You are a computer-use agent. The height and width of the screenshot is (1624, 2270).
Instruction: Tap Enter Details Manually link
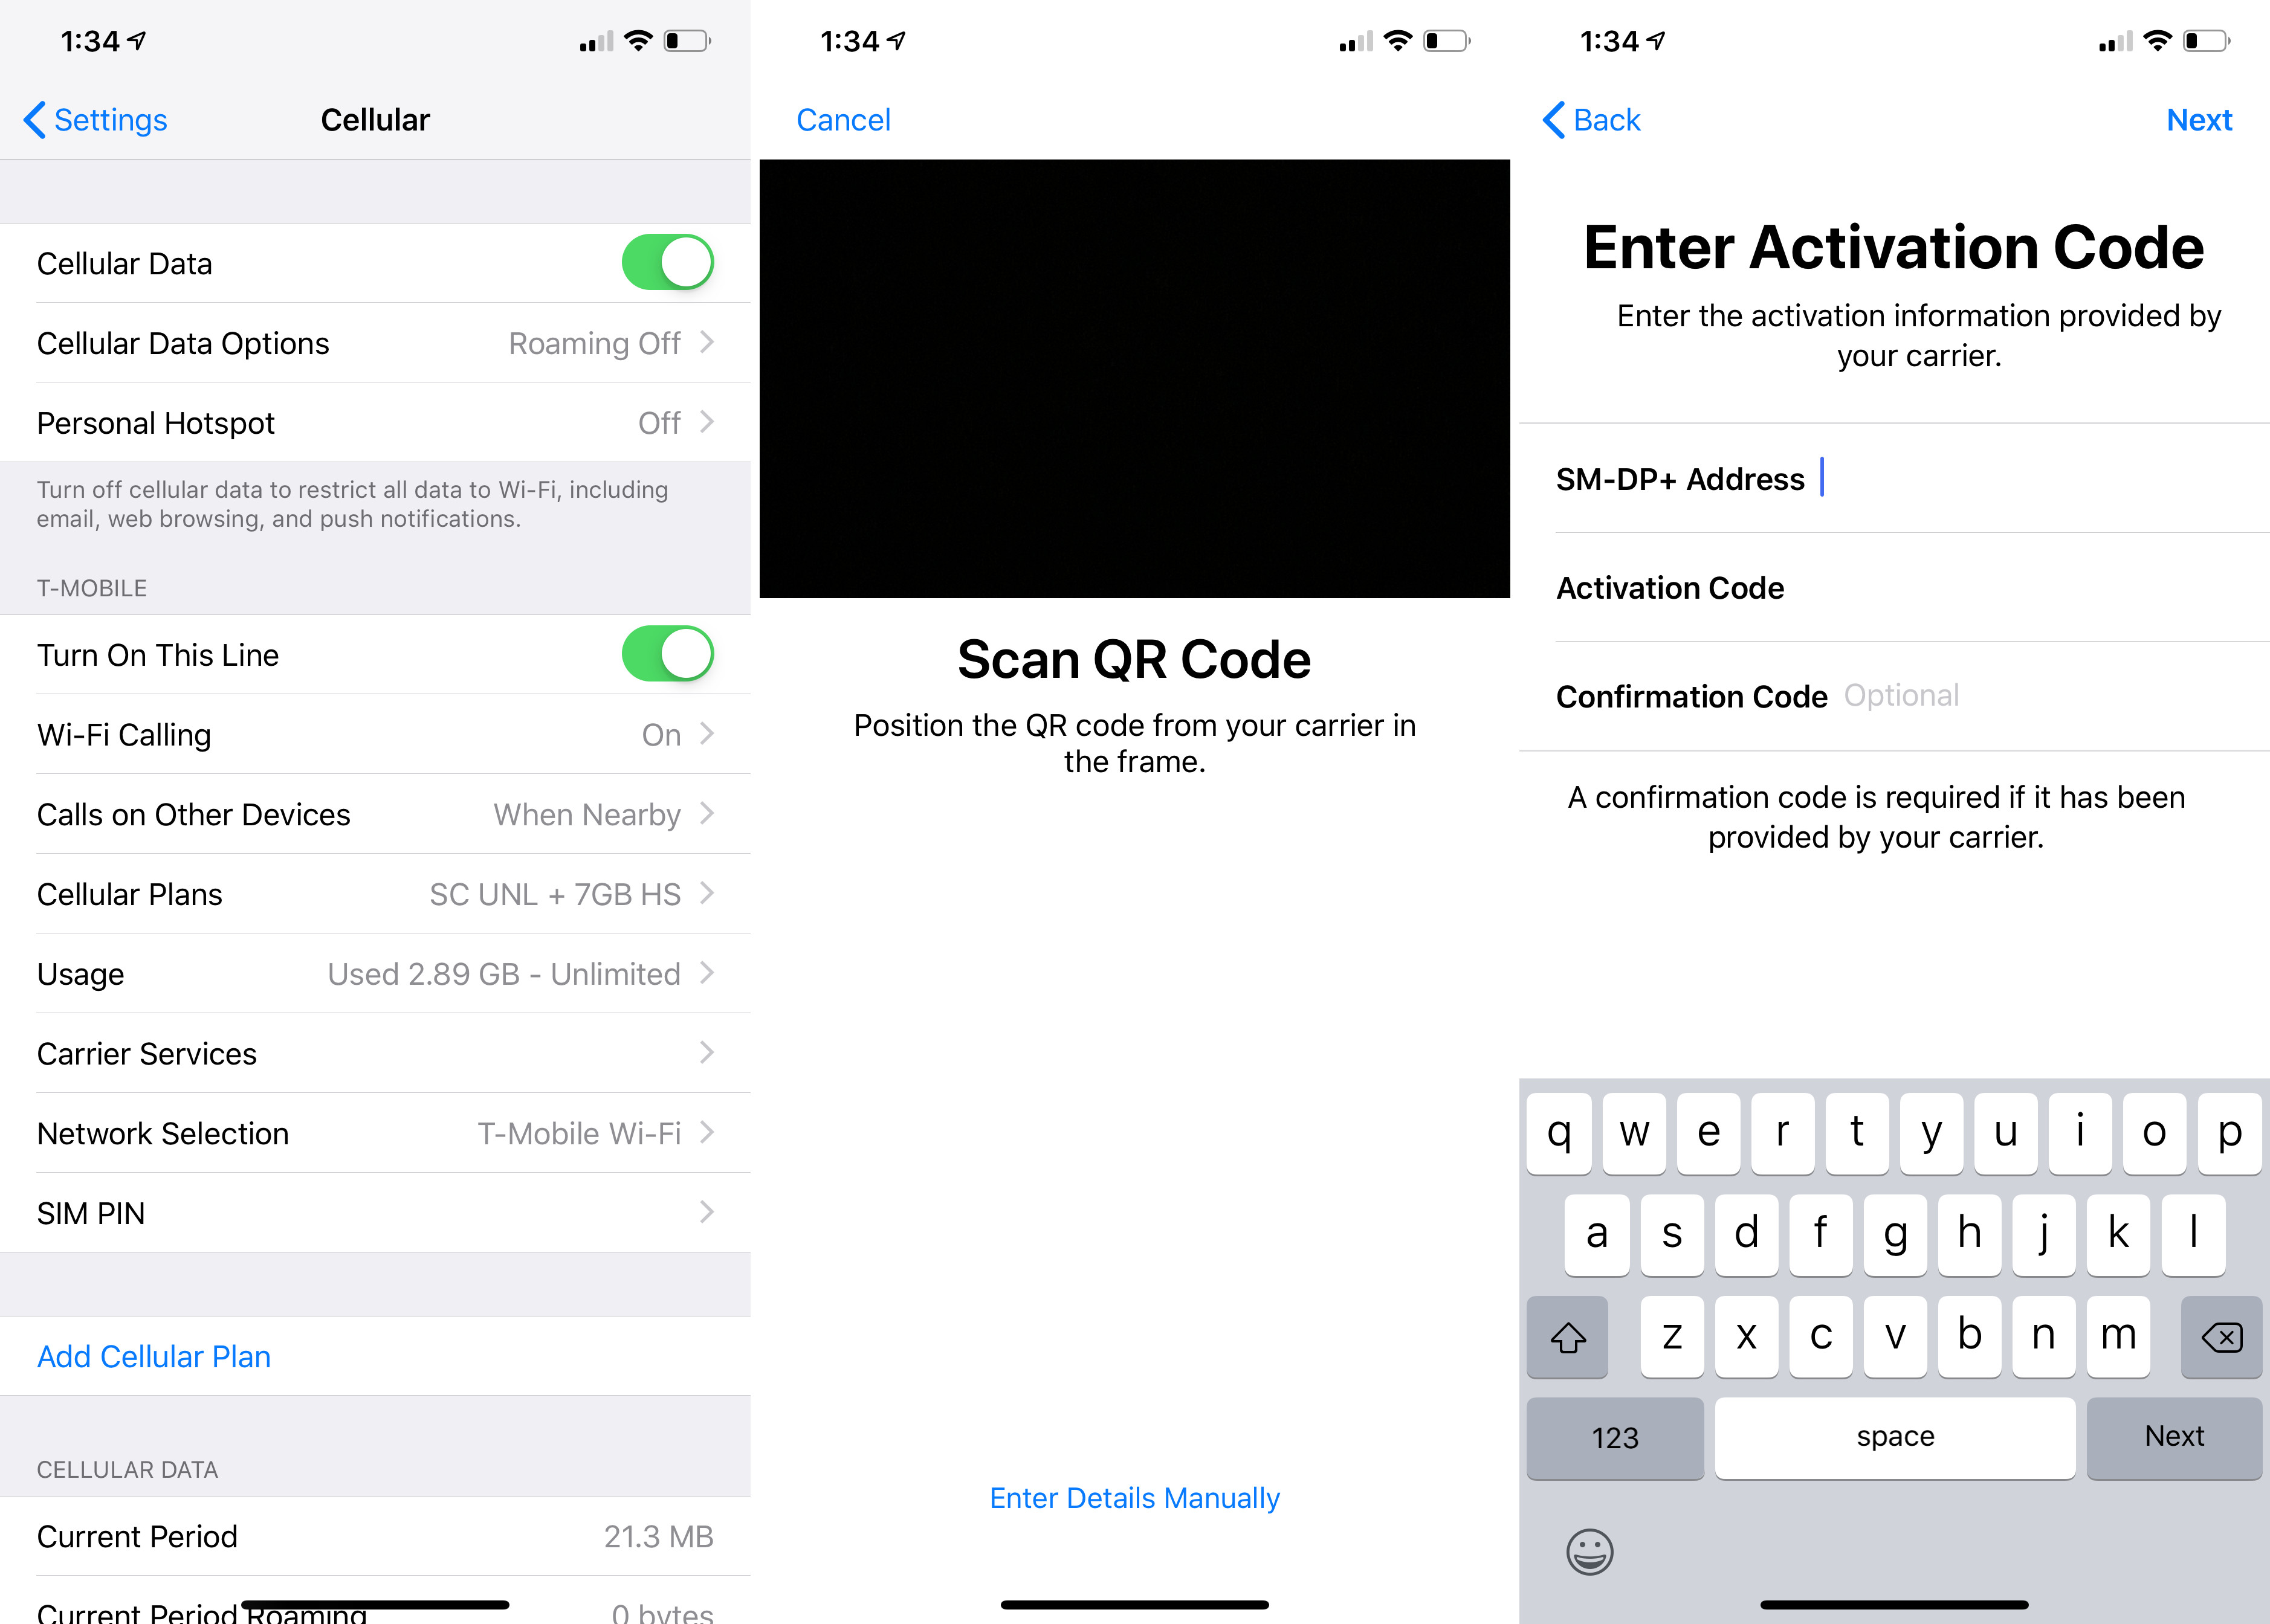1134,1499
